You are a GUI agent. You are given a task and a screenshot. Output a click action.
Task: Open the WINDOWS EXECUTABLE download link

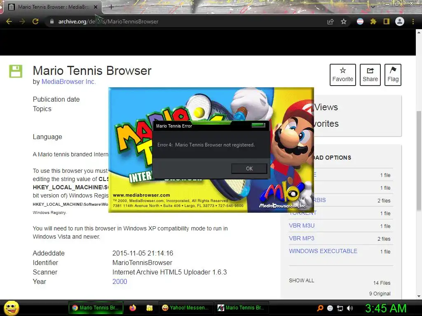(x=323, y=251)
